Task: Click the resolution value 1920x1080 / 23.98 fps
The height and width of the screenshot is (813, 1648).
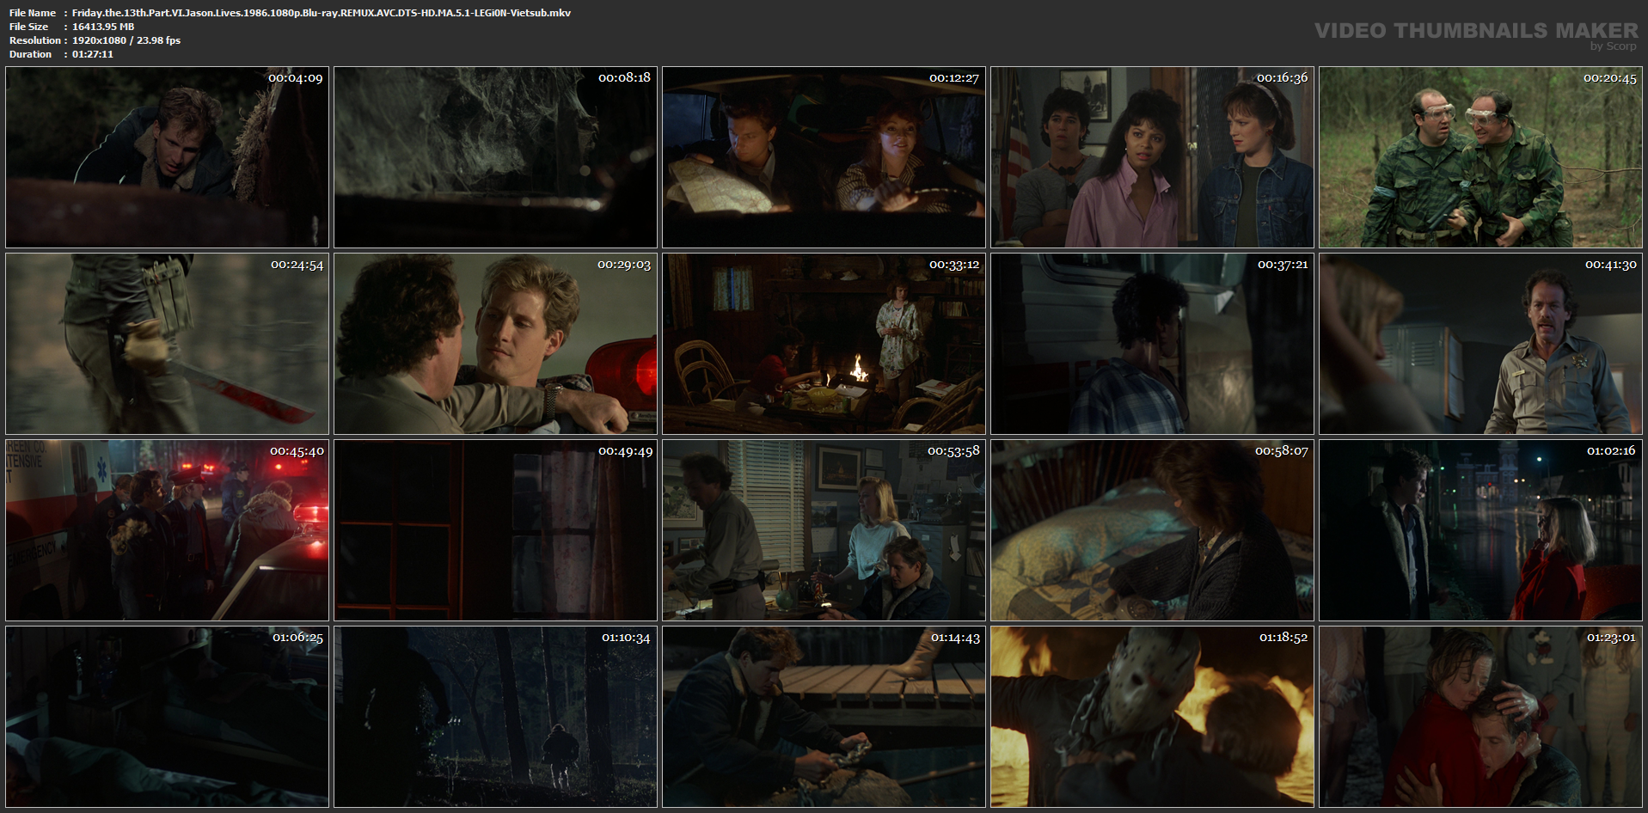Action: click(x=126, y=40)
